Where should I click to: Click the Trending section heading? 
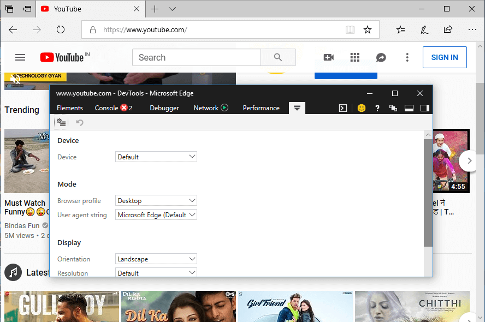pos(22,110)
